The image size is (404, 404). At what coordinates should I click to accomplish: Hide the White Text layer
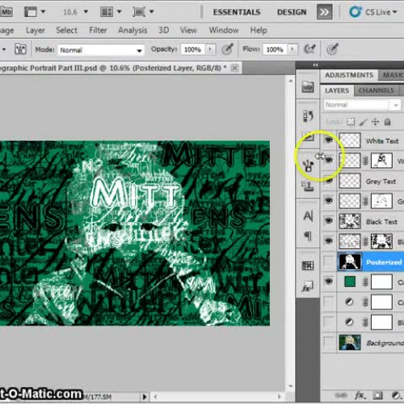[x=329, y=140]
